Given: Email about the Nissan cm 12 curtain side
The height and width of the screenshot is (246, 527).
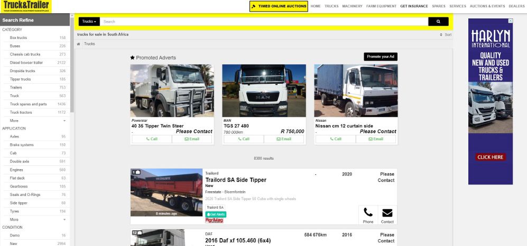Looking at the screenshot, I should (x=376, y=139).
